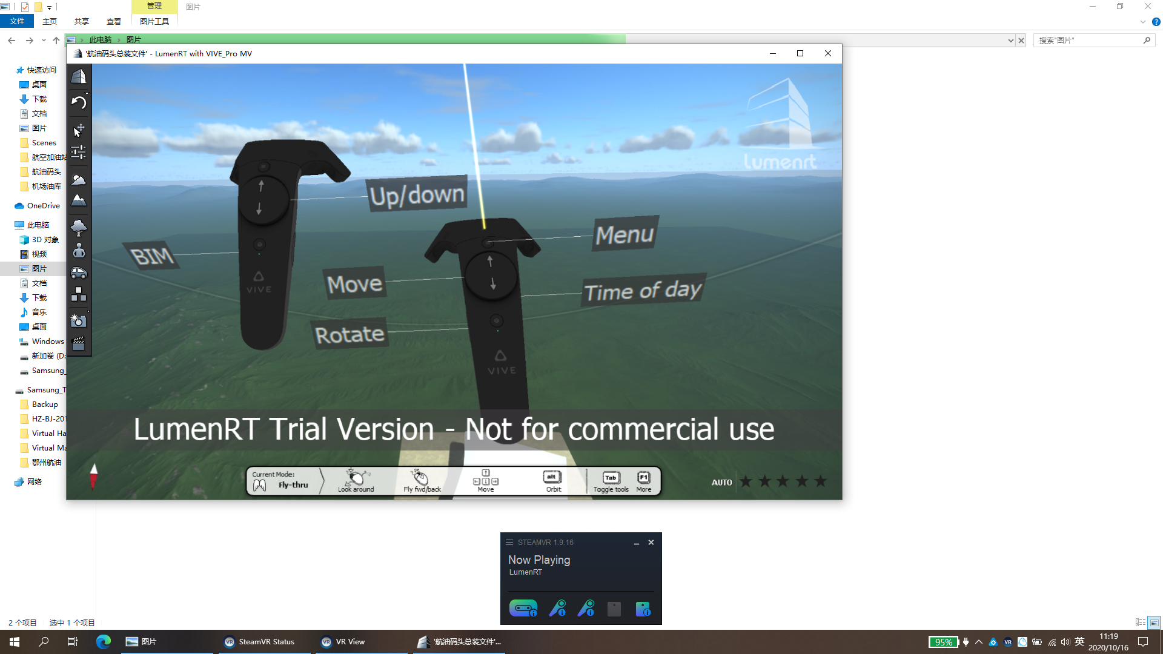The width and height of the screenshot is (1163, 654).
Task: Switch to VR View taskbar button
Action: coord(361,642)
